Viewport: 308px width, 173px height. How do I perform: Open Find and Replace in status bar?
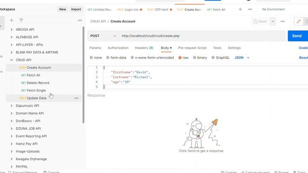point(23,172)
